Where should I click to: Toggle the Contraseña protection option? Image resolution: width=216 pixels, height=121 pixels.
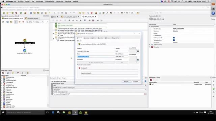coord(80,68)
